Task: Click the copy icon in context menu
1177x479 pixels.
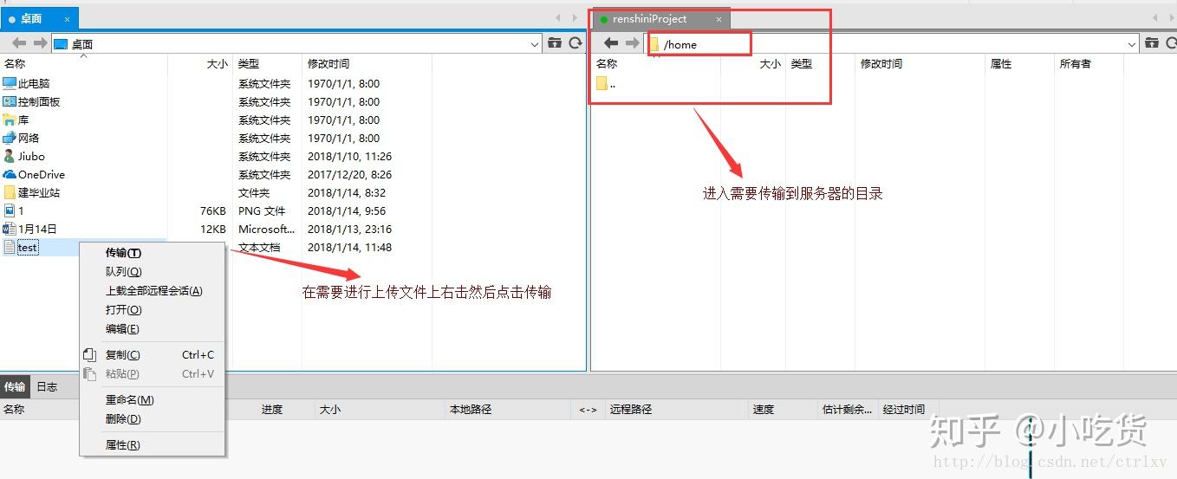Action: (89, 355)
